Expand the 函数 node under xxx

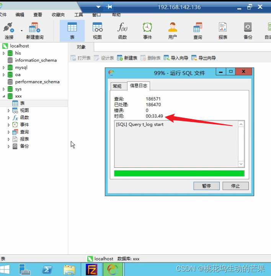click(x=9, y=118)
